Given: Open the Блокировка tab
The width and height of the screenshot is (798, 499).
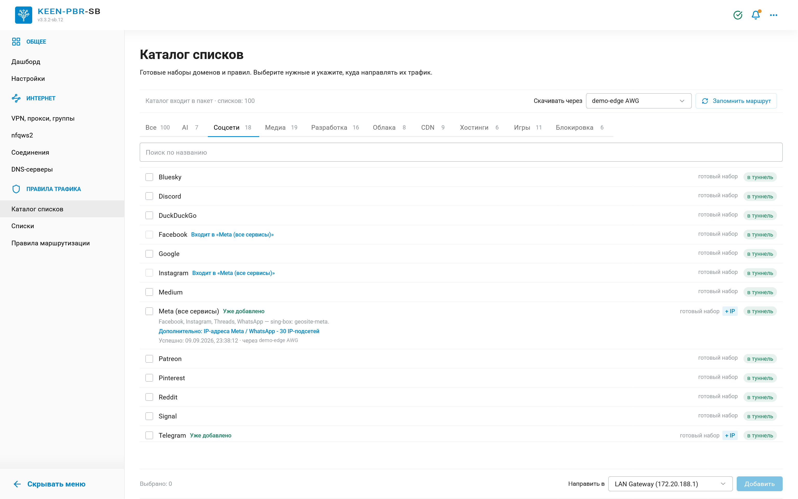Looking at the screenshot, I should 580,127.
